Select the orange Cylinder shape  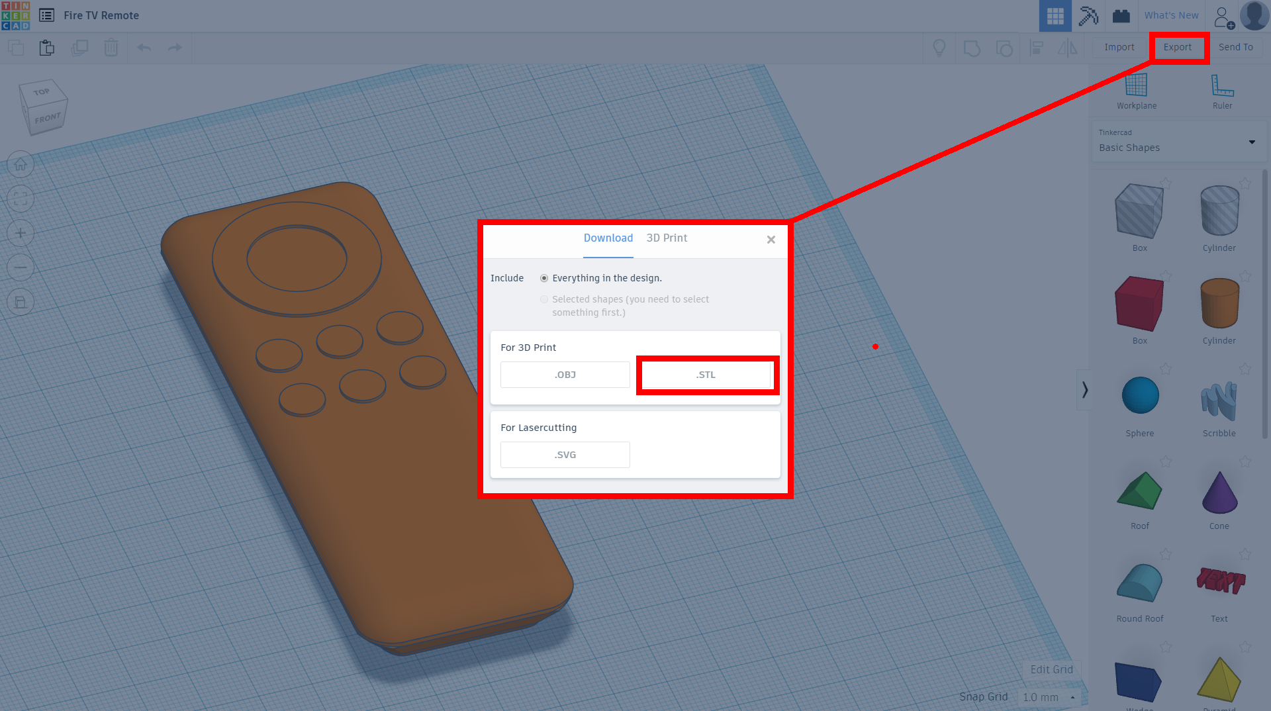pyautogui.click(x=1219, y=304)
